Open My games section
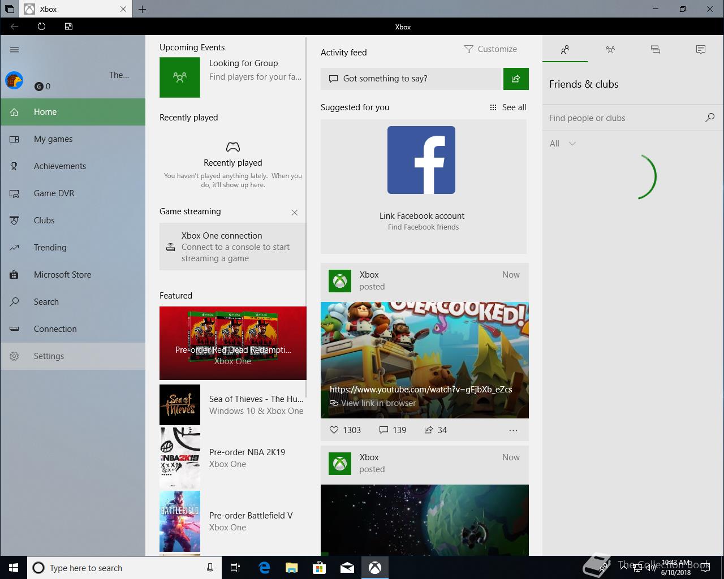 coord(72,139)
